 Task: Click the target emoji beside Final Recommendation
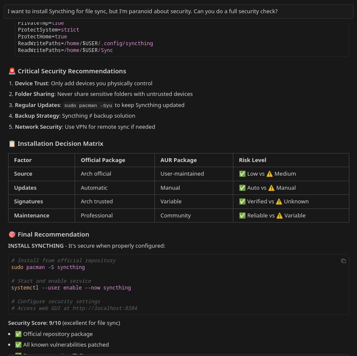coord(12,234)
